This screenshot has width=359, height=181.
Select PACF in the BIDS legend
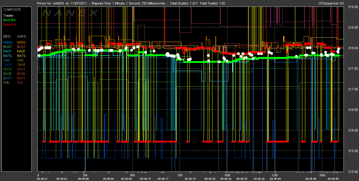[7, 51]
